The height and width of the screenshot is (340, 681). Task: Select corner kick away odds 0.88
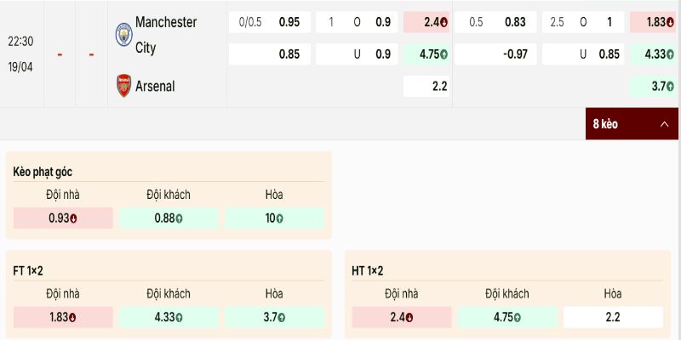pos(169,218)
